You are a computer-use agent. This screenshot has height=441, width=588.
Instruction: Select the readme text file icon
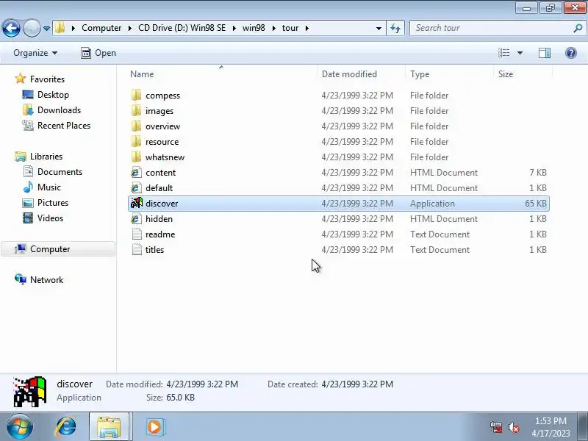click(137, 234)
